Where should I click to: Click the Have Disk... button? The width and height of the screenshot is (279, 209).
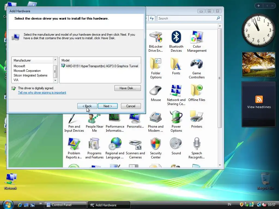[x=128, y=88]
